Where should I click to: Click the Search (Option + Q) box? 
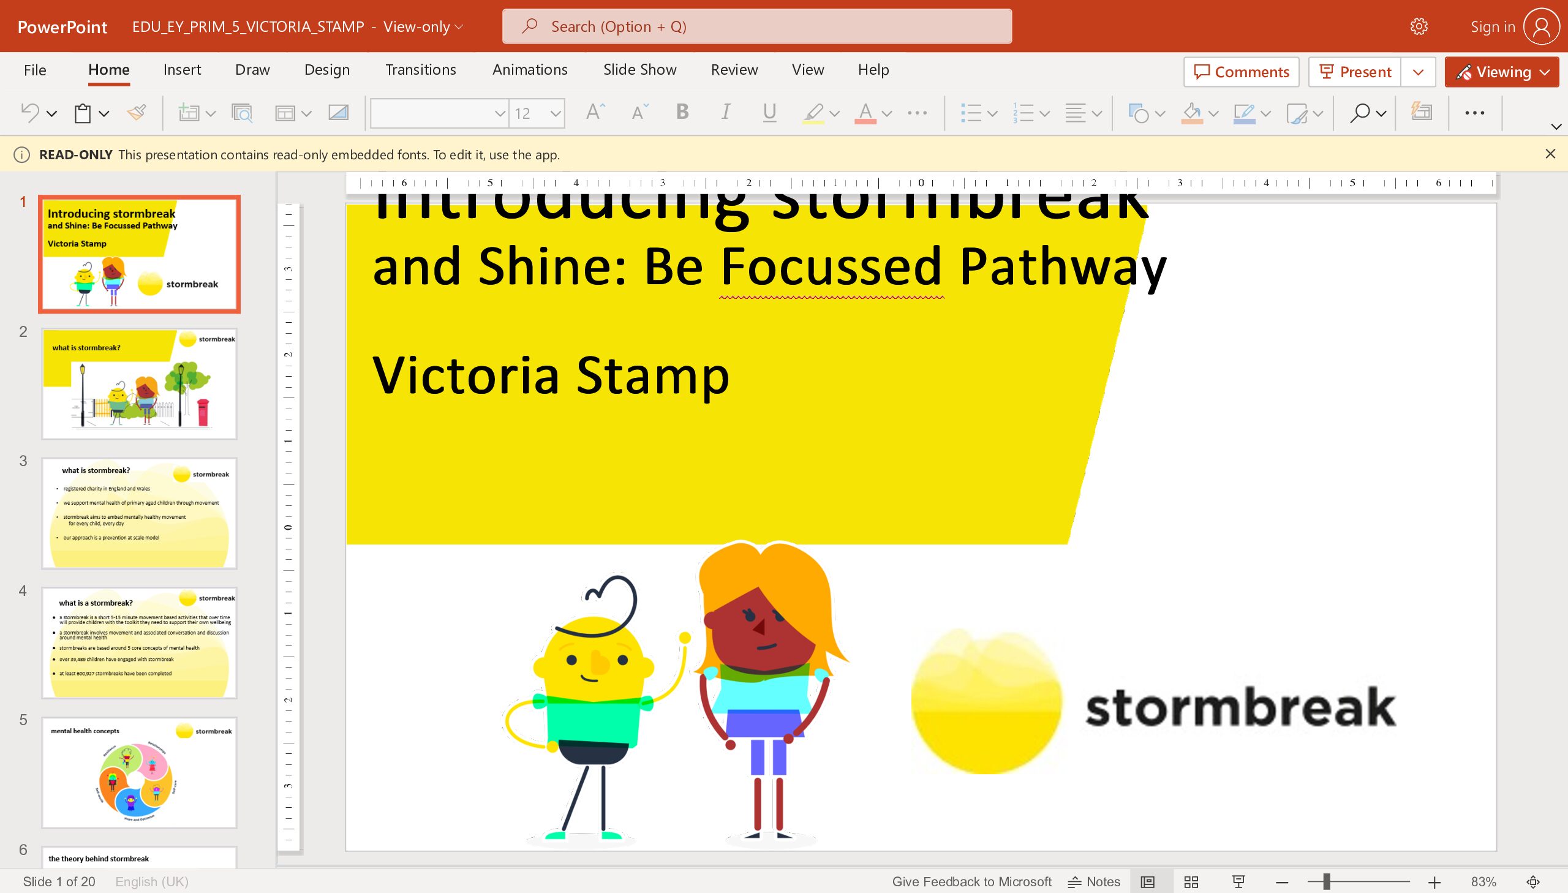tap(756, 26)
